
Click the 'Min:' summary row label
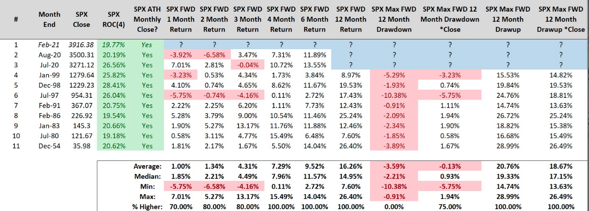pos(153,186)
